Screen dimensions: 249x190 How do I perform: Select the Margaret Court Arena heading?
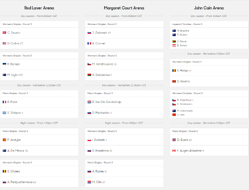tap(124, 8)
